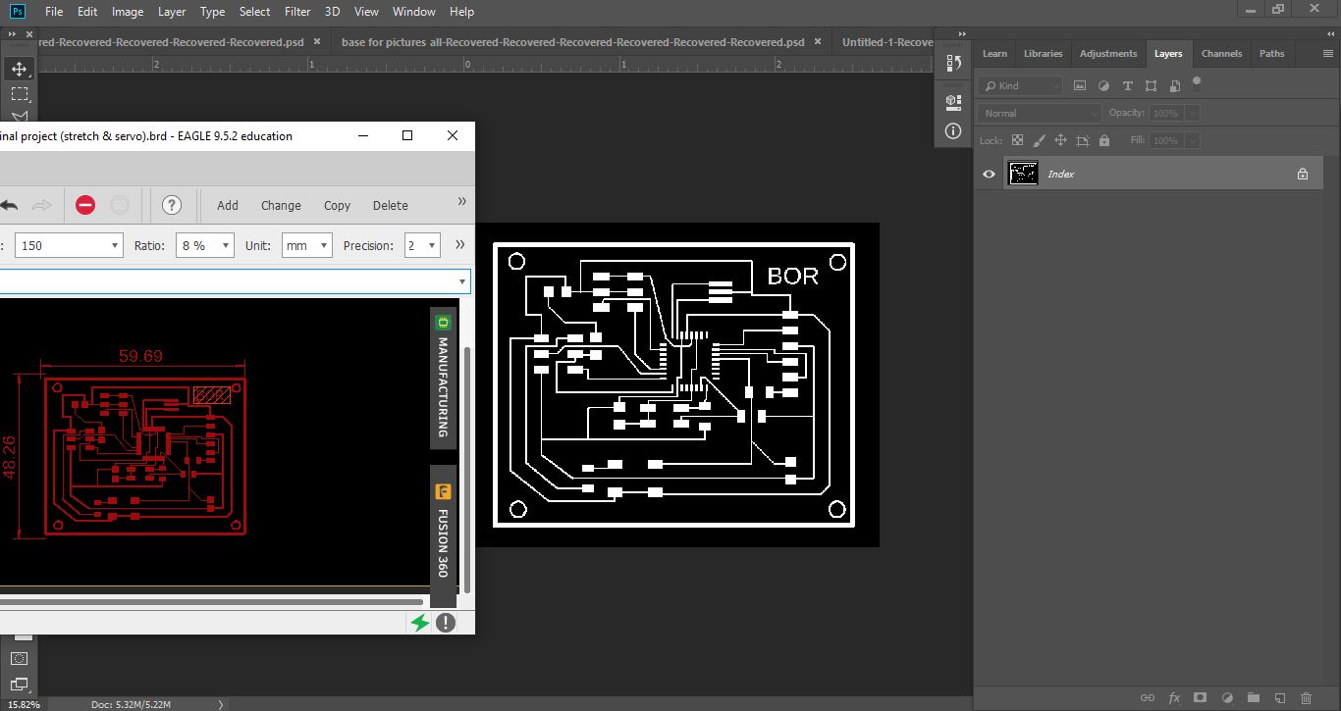Open the Ratio 8 % dropdown
The height and width of the screenshot is (711, 1341).
pyautogui.click(x=204, y=245)
